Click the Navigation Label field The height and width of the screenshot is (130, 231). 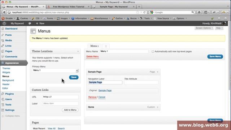point(105,82)
